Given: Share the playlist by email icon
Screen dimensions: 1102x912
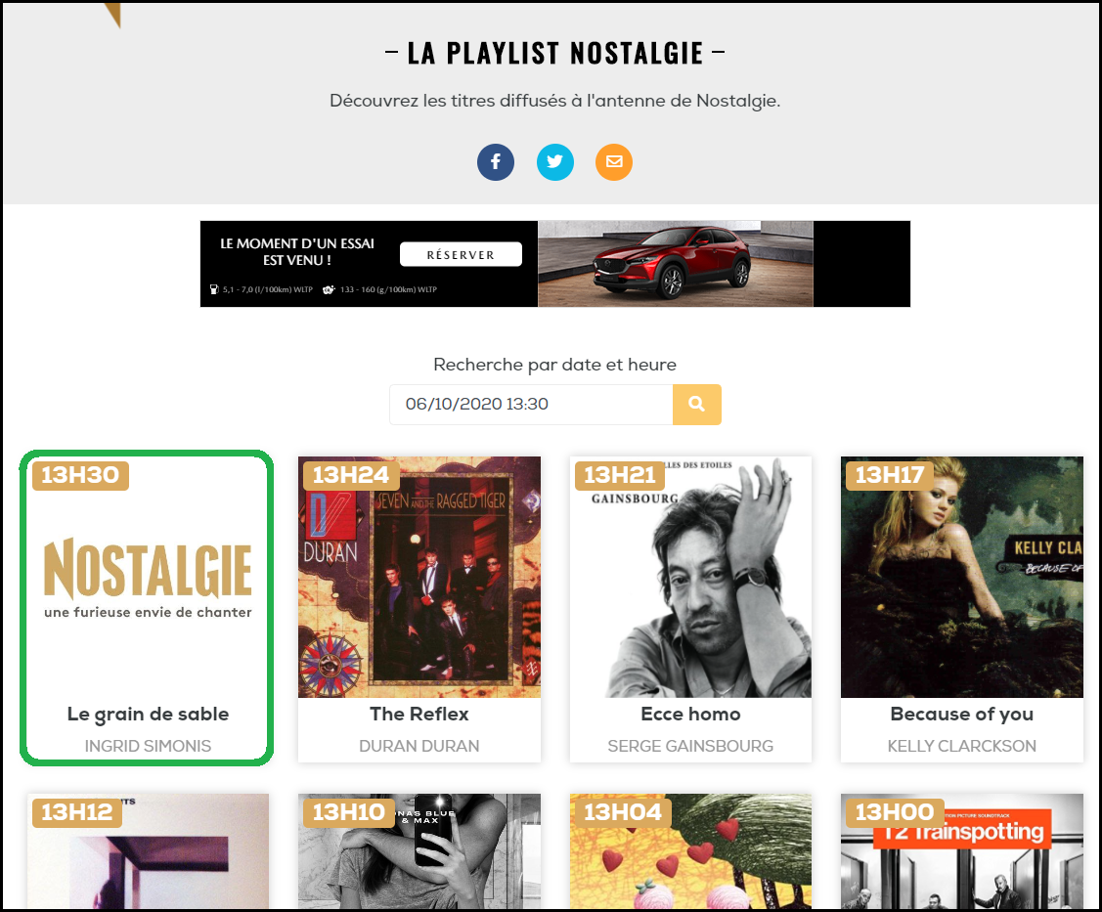Looking at the screenshot, I should pyautogui.click(x=614, y=162).
